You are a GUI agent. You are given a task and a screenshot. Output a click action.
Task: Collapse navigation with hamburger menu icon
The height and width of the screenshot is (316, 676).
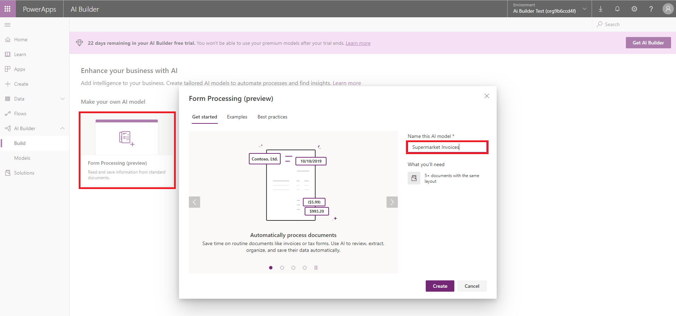7,25
